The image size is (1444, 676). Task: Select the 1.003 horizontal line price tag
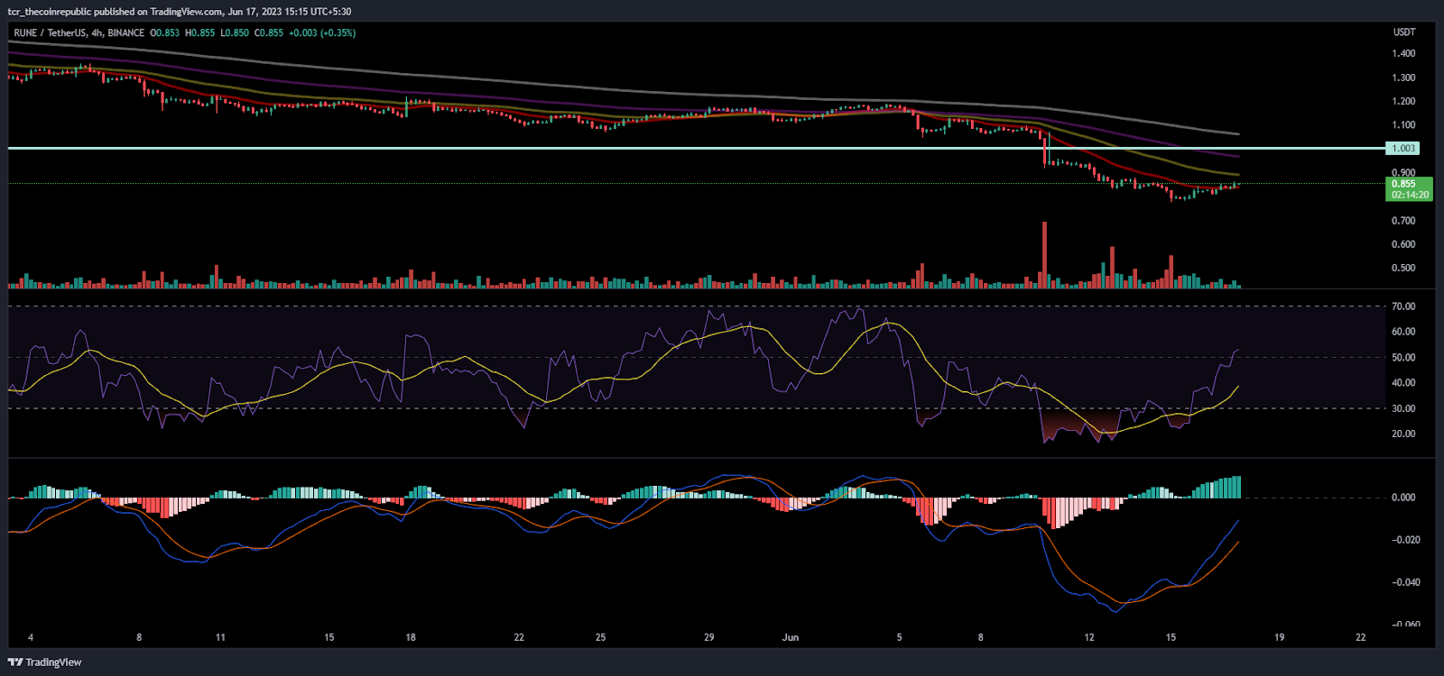click(1402, 148)
